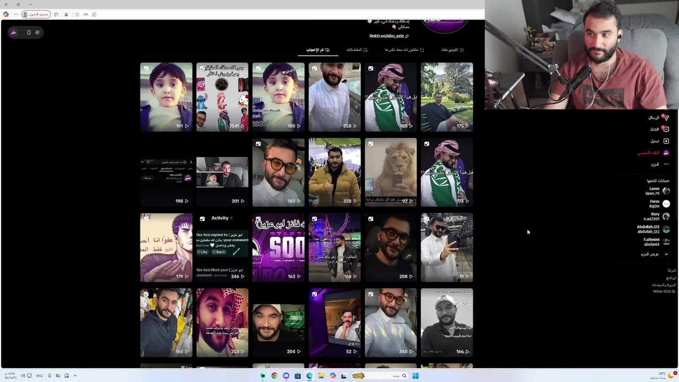The height and width of the screenshot is (382, 679).
Task: Open the video thumbnail with 253 views
Action: 222,323
